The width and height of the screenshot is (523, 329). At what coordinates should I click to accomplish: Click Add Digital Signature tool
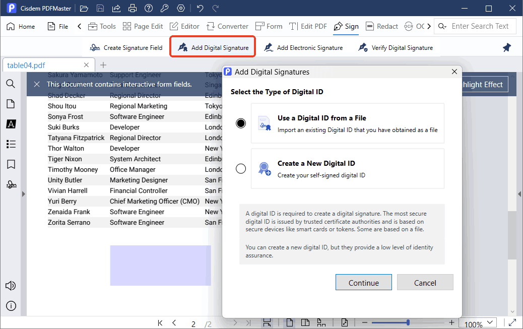coord(213,48)
